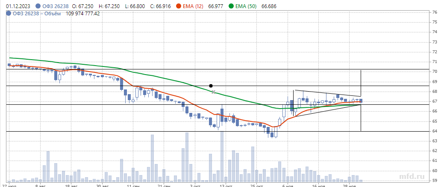Click the 8 авг date axis label
Screen dimensions: 441x187
(x=41, y=185)
